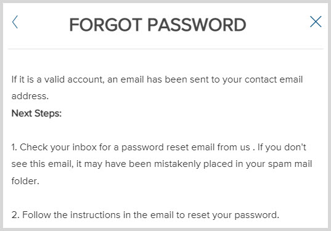Click the phrase 'spam mail' in step 1

pos(290,164)
